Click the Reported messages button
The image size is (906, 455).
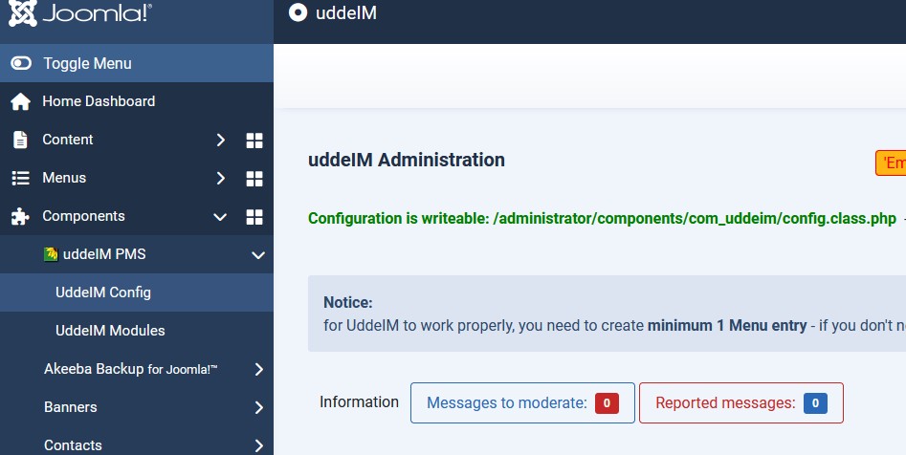740,403
